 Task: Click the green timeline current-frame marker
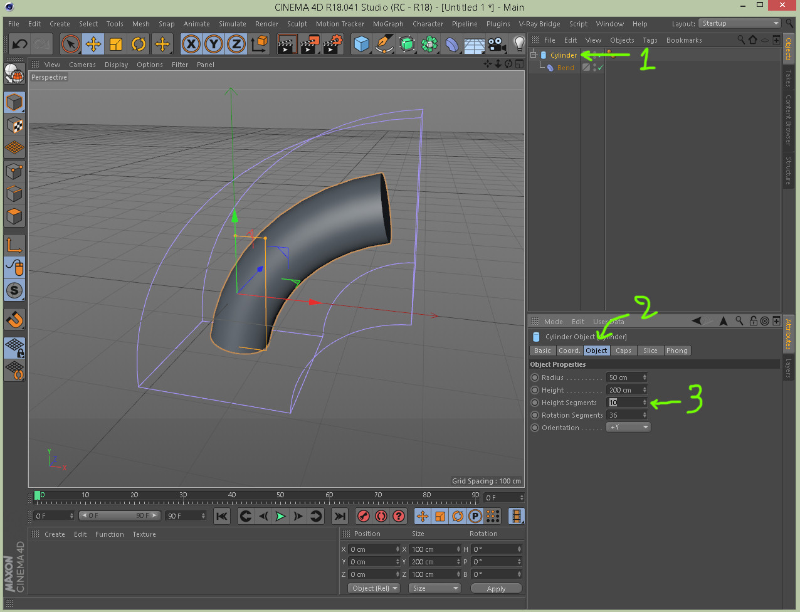(38, 495)
